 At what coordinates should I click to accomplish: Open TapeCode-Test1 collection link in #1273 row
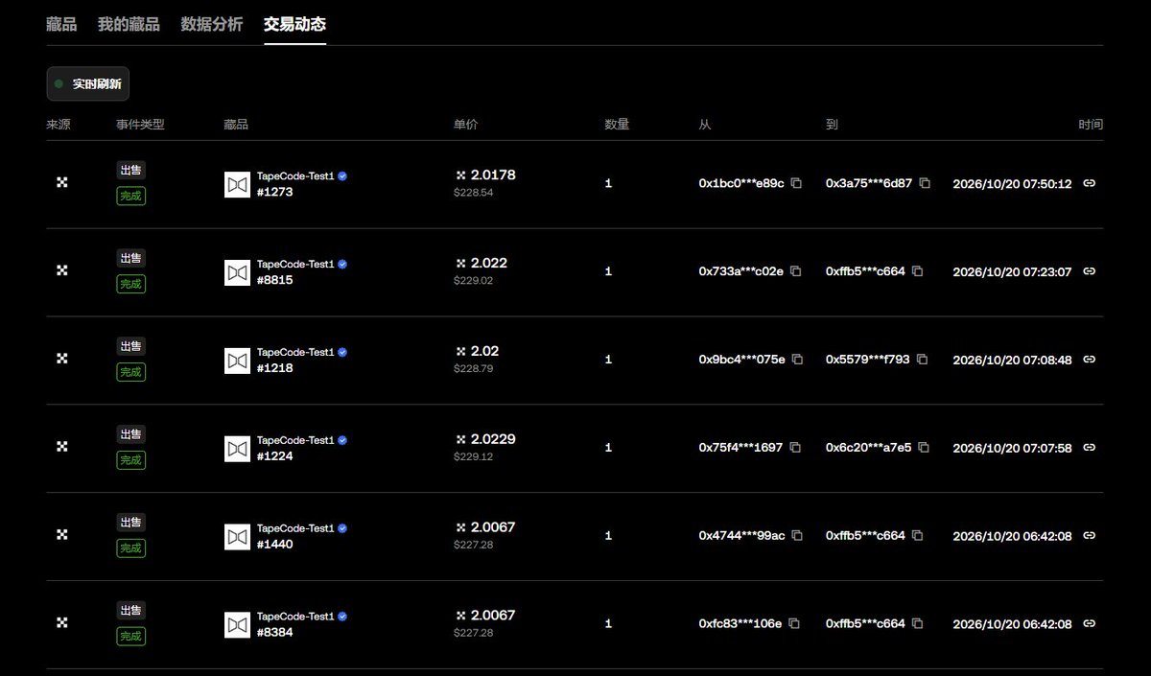[x=295, y=176]
